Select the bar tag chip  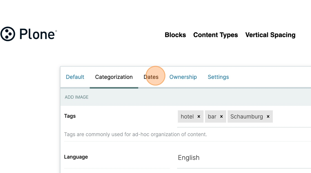pos(215,117)
